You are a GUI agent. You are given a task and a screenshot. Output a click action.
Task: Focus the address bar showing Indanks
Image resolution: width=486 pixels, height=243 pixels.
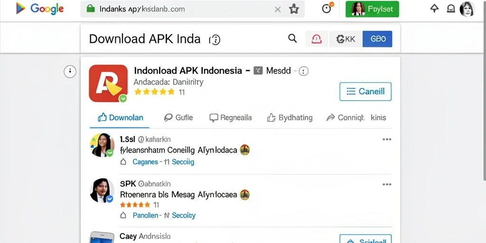click(x=192, y=9)
